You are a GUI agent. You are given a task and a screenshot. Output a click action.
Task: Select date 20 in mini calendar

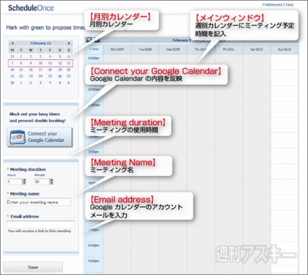[x=69, y=69]
